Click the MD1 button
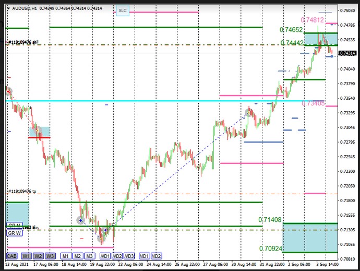Screen dimensions: 360x271 point(144,256)
